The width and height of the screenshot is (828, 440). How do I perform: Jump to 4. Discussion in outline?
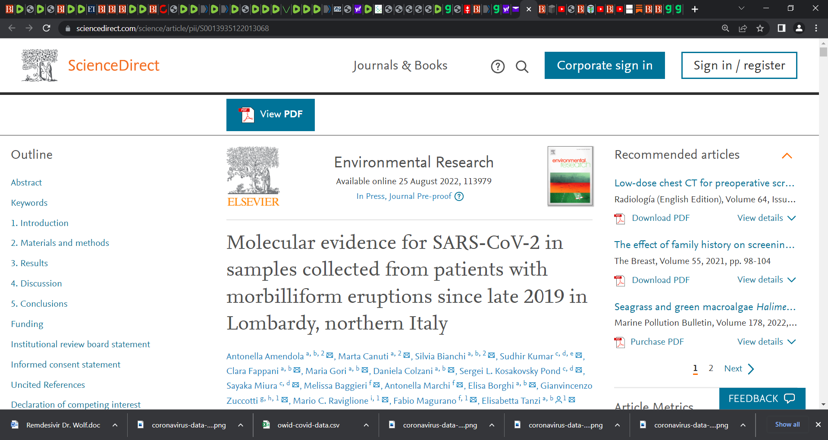click(x=36, y=283)
